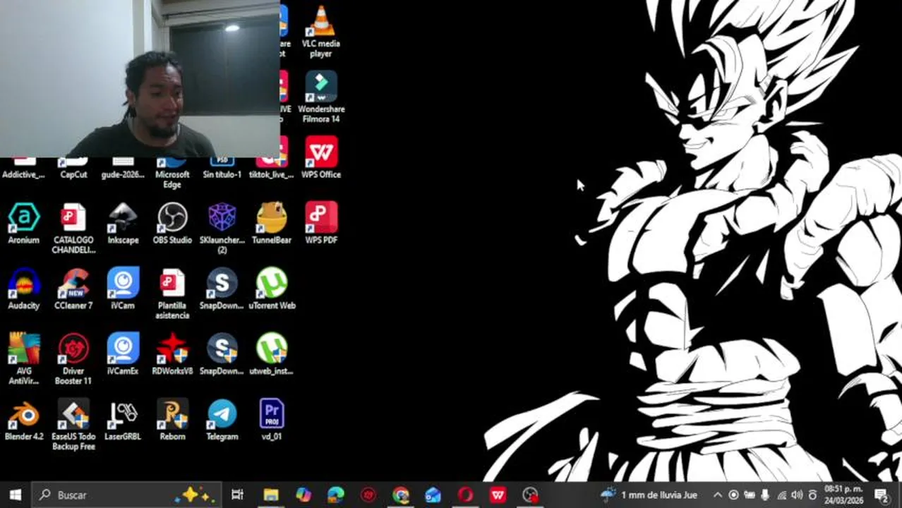
Task: Launch CCleaner 7 shortcut
Action: (73, 289)
